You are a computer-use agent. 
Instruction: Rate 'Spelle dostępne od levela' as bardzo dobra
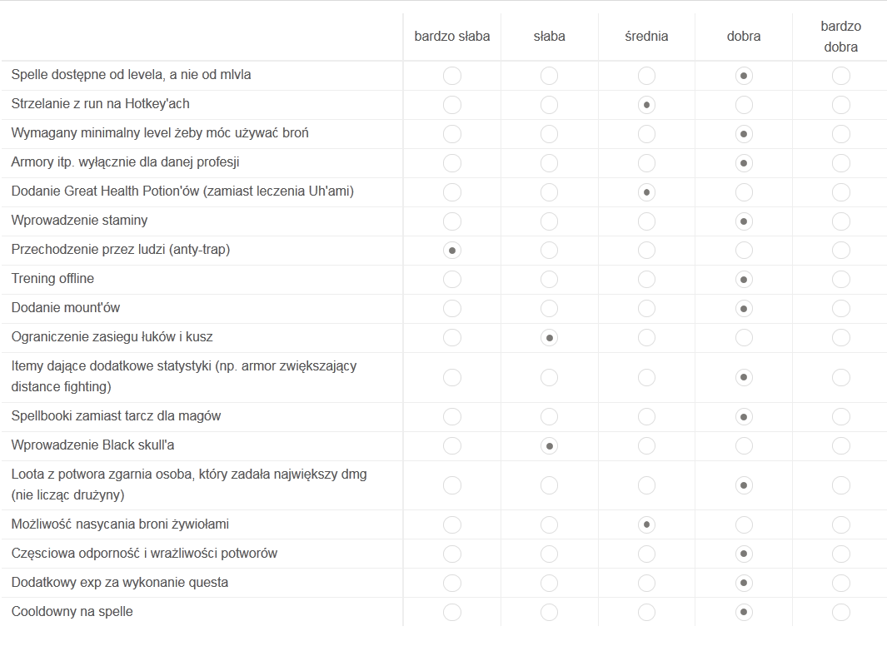(840, 76)
